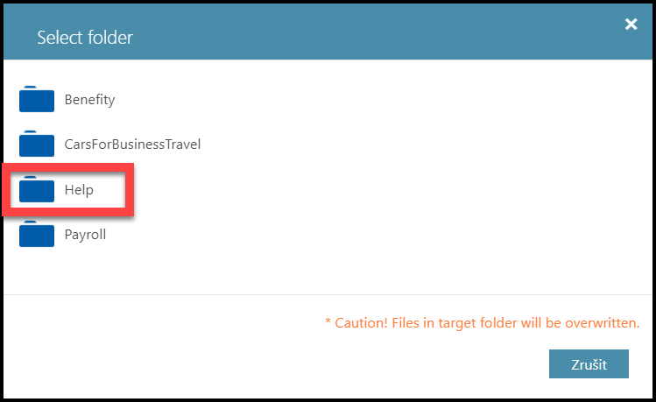Viewport: 656px width, 402px height.
Task: Click the Payroll folder icon
Action: pyautogui.click(x=37, y=236)
